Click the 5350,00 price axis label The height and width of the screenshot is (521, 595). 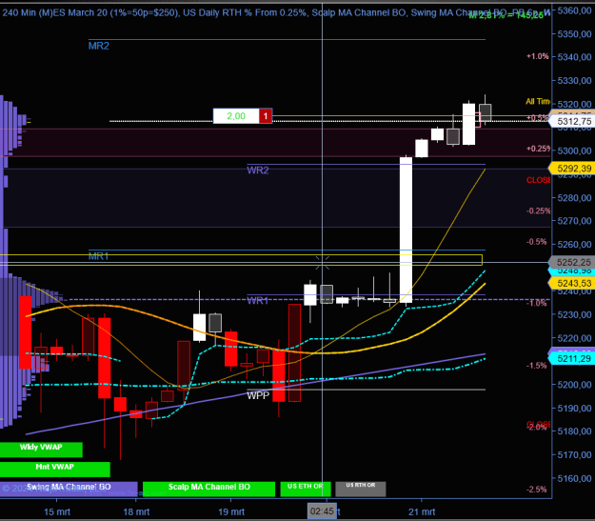[574, 34]
